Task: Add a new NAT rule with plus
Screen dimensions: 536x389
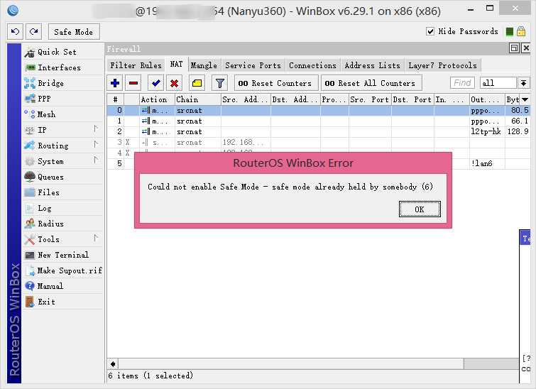Action: pyautogui.click(x=115, y=83)
